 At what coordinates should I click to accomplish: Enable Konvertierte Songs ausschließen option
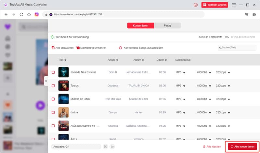click(x=120, y=48)
